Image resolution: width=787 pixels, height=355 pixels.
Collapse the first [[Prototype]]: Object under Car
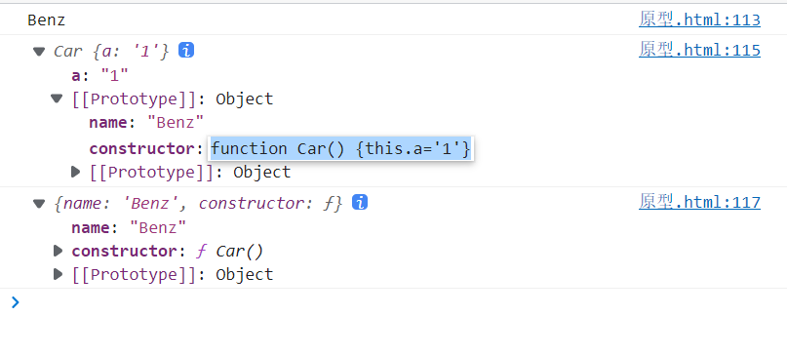click(58, 99)
